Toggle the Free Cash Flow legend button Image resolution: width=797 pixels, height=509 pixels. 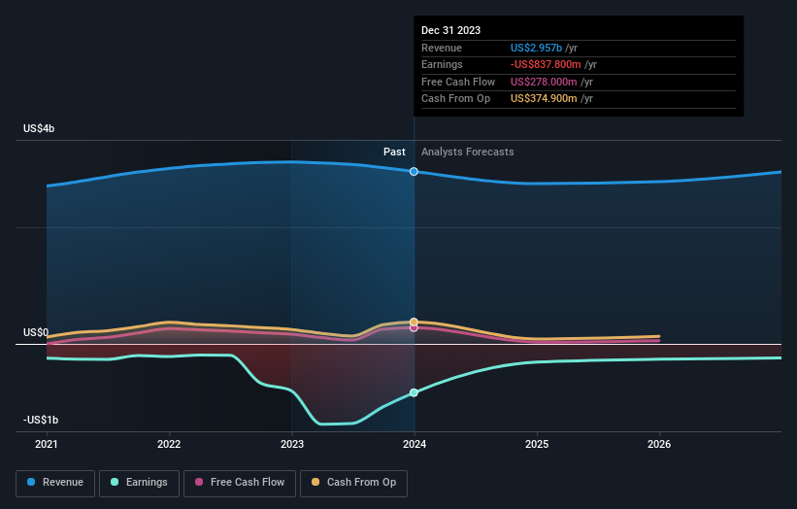point(240,483)
